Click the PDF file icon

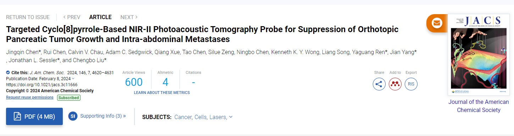(17, 116)
